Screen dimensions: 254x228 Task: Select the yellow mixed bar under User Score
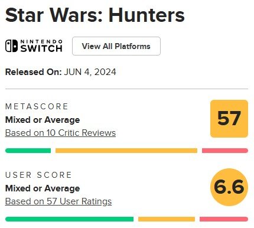(x=167, y=219)
